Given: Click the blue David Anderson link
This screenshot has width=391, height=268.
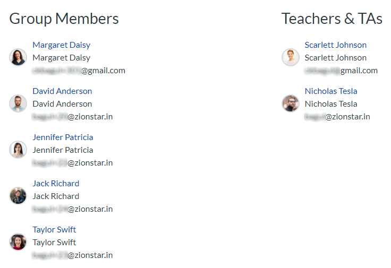Looking at the screenshot, I should coord(62,91).
